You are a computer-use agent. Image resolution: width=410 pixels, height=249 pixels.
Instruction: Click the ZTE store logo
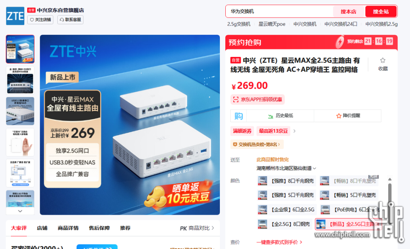pos(15,16)
